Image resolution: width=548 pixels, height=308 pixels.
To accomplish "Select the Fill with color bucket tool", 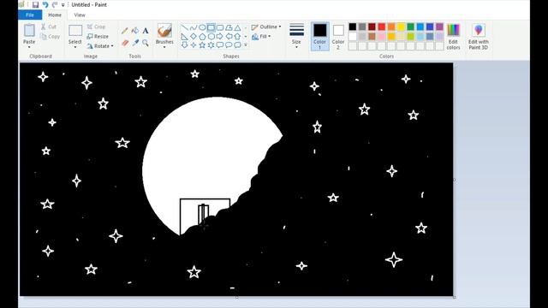I will click(135, 31).
